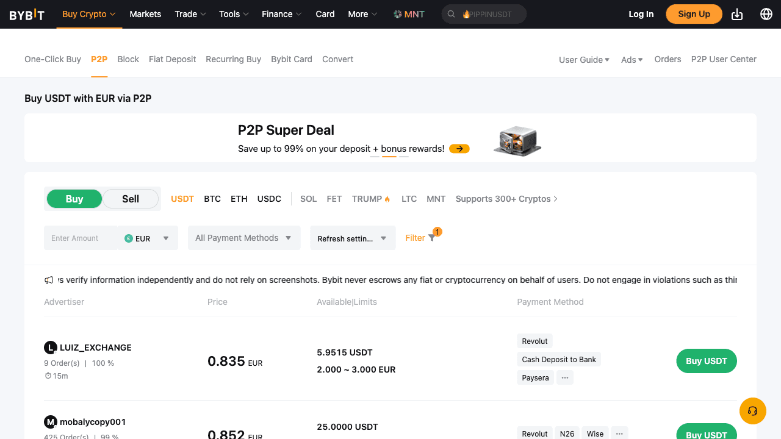Viewport: 781px width, 439px height.
Task: Click the Log In button
Action: [641, 14]
